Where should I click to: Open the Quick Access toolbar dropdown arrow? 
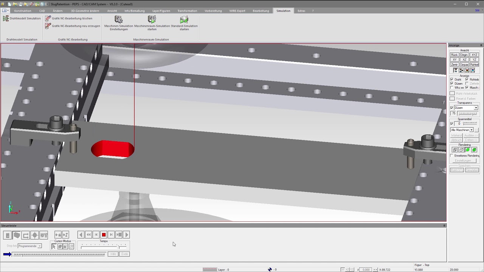coord(47,4)
